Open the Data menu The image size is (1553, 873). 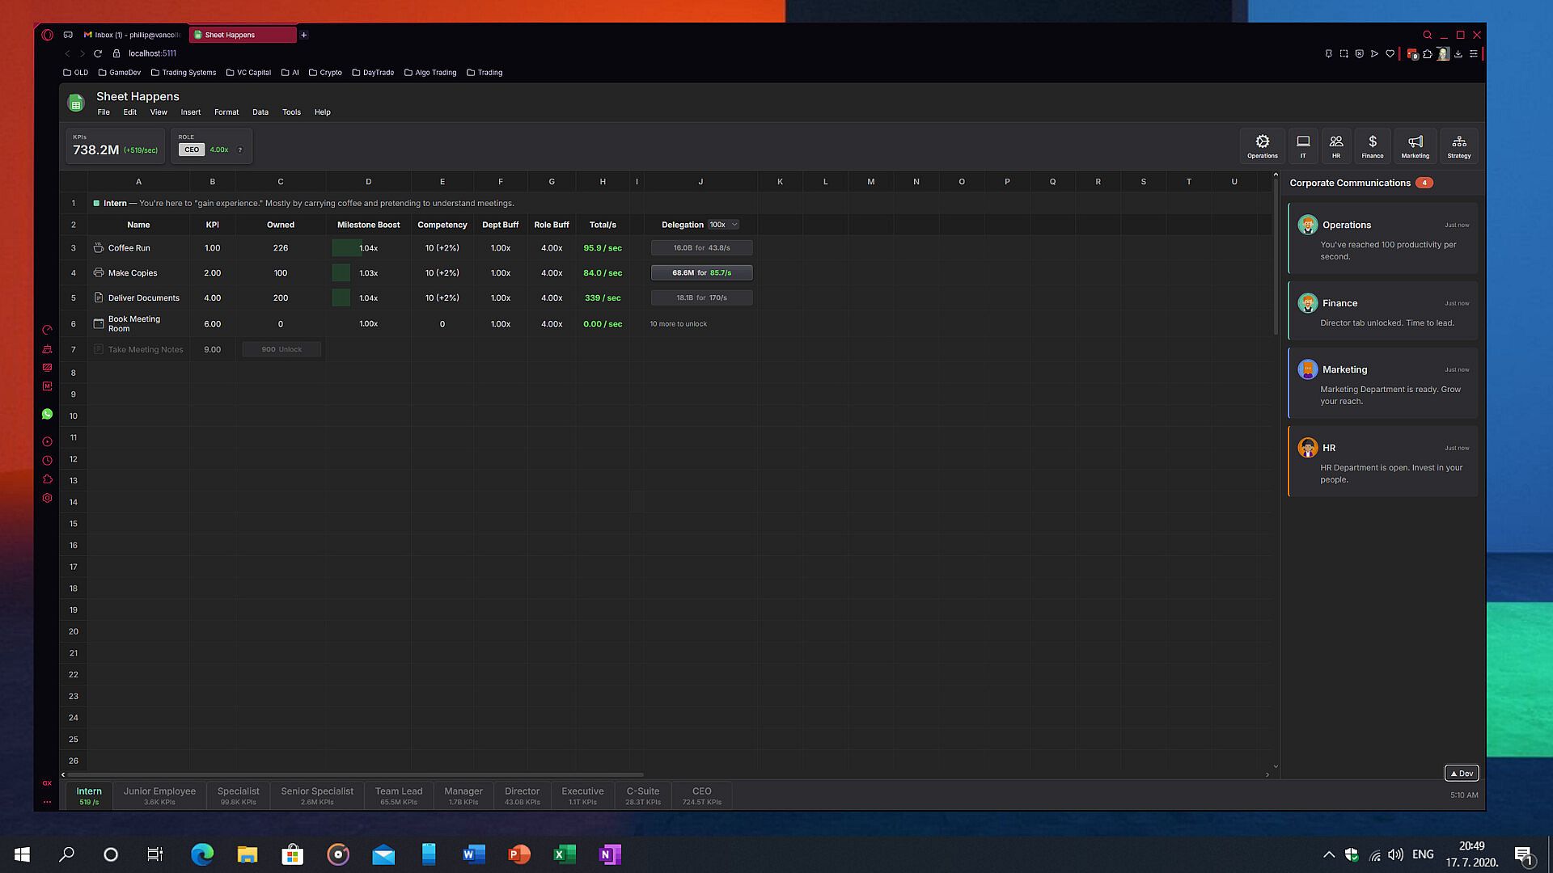coord(260,112)
